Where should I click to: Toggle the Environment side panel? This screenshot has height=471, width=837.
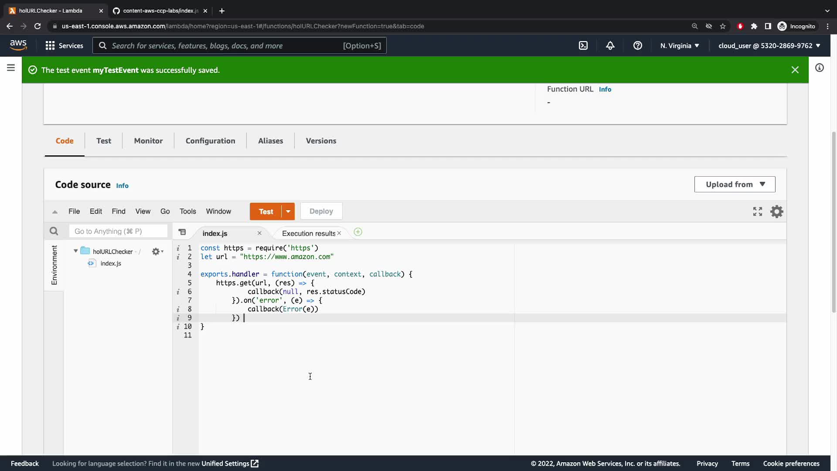coord(54,265)
